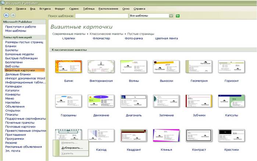Select Быстрые публикации publication type
257x161 pixels.
click(x=21, y=58)
